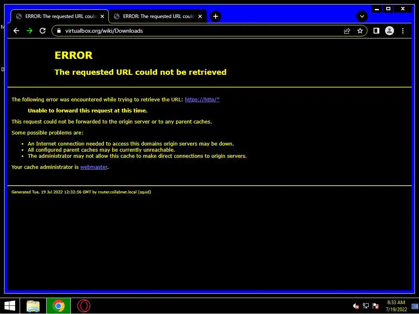Minimize the Chrome window
419x314 pixels.
(x=377, y=9)
